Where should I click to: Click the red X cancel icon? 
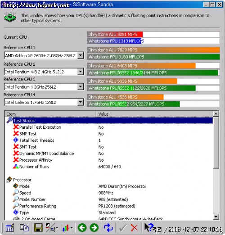(x=134, y=228)
